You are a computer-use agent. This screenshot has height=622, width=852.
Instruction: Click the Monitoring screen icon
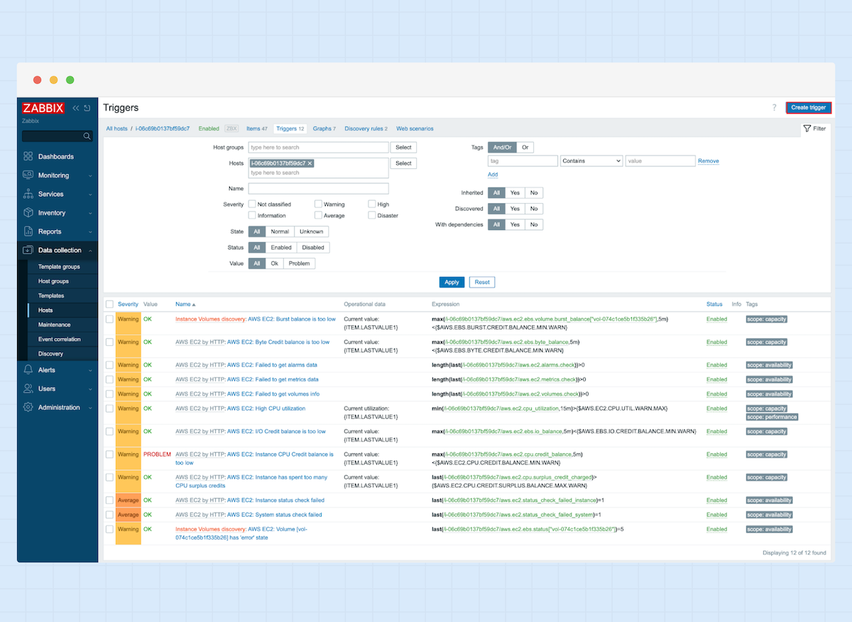(x=28, y=175)
